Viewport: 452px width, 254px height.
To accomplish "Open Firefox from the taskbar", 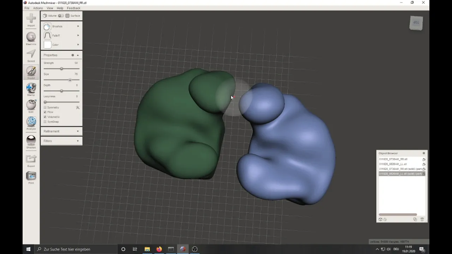I will (x=159, y=249).
